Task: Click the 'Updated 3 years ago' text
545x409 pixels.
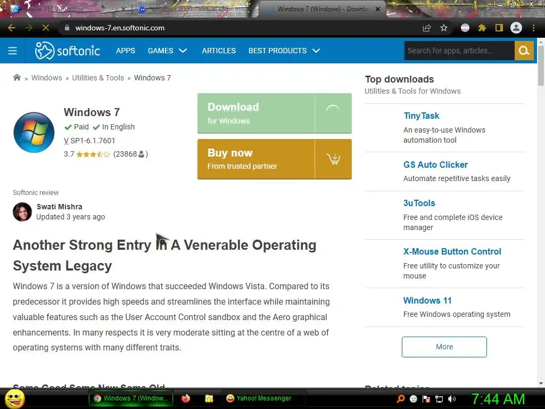Action: coord(71,217)
